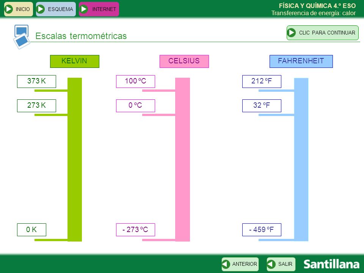The image size is (364, 273).
Task: Click the pink Celsius thermometer bar
Action: 182,160
